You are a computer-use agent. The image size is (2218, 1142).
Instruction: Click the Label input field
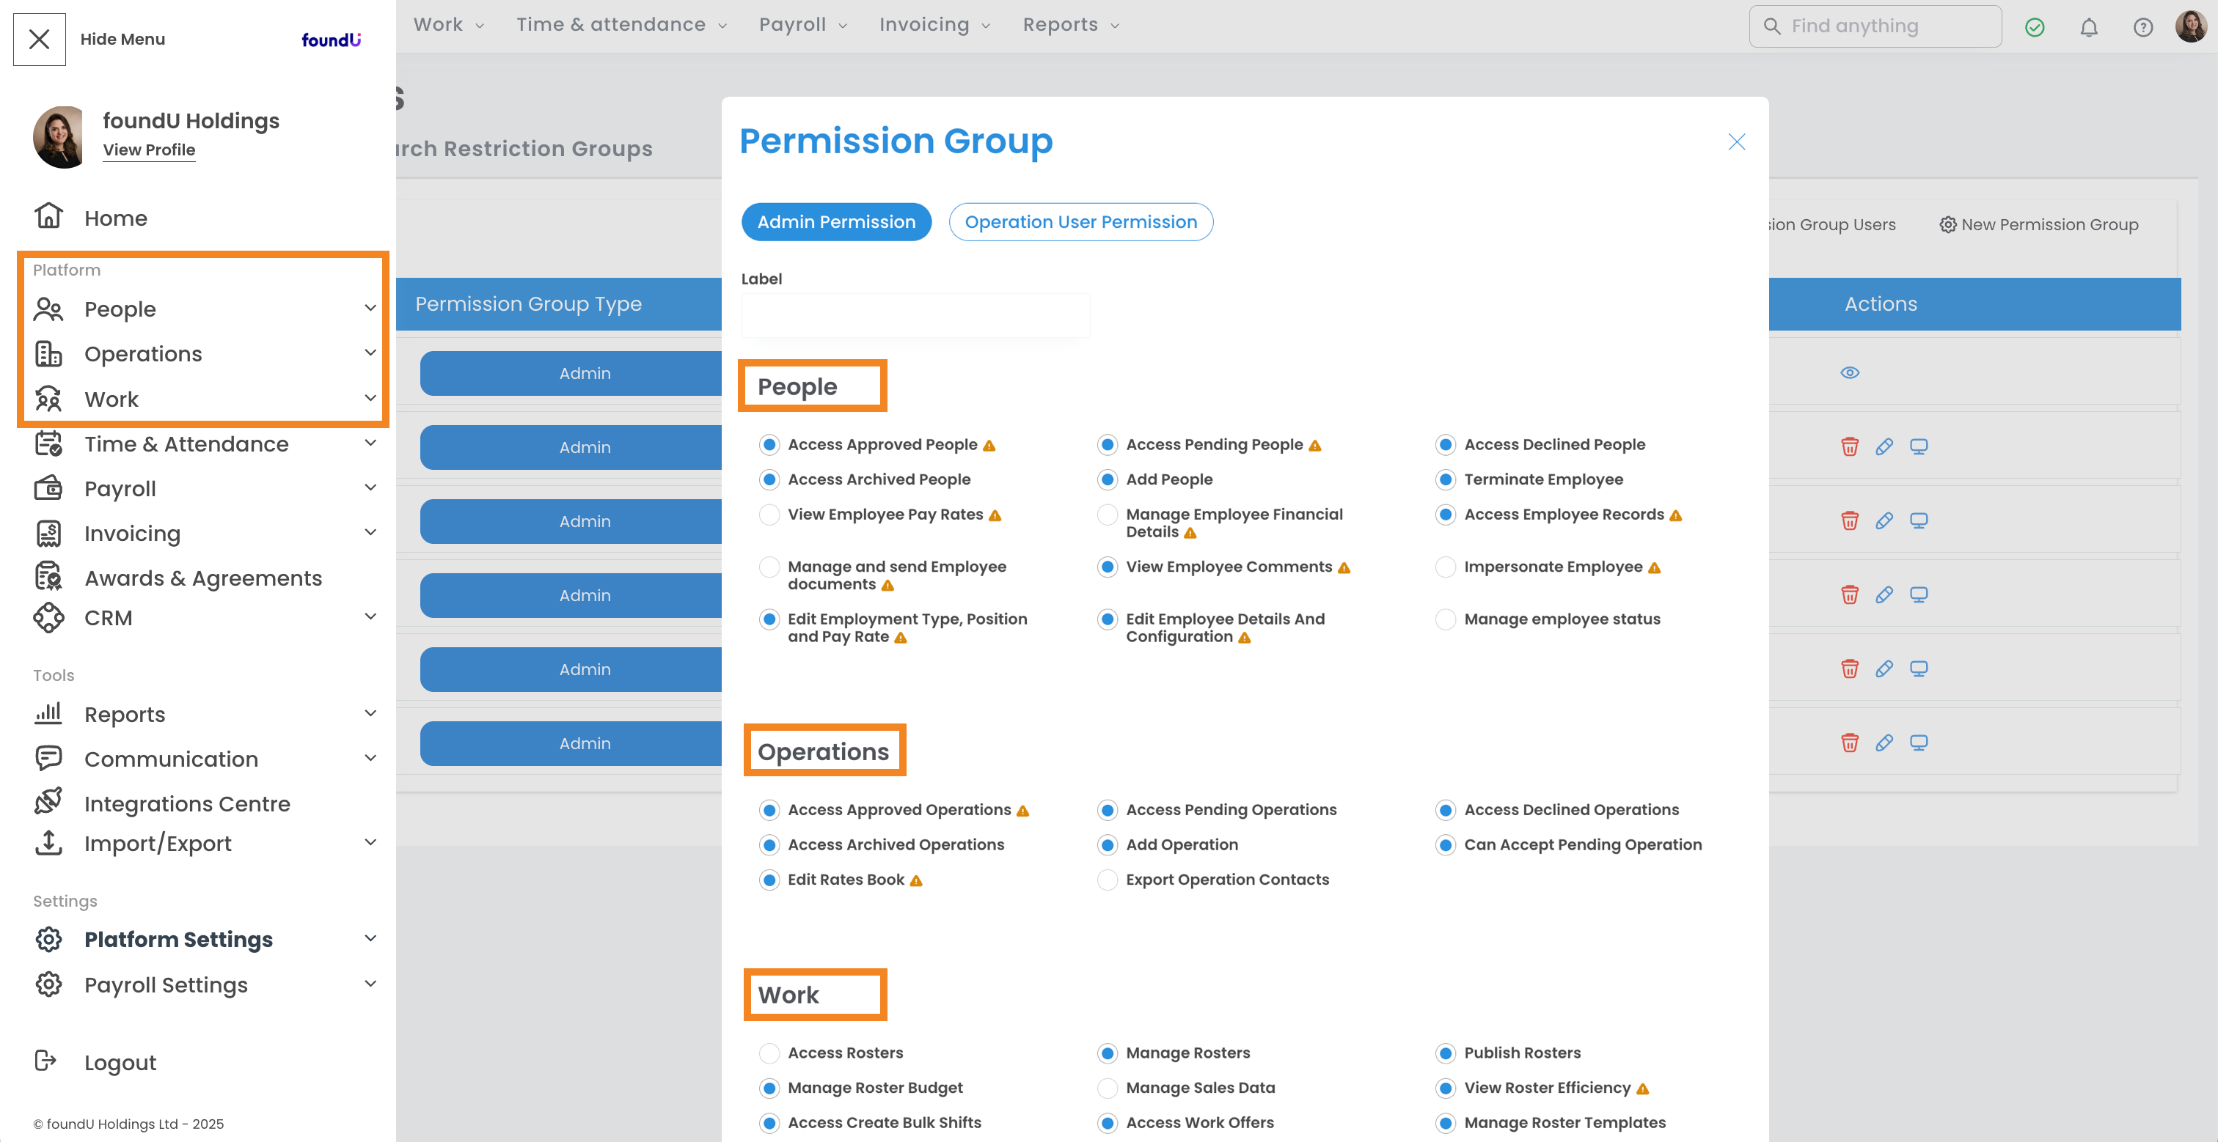pyautogui.click(x=915, y=316)
